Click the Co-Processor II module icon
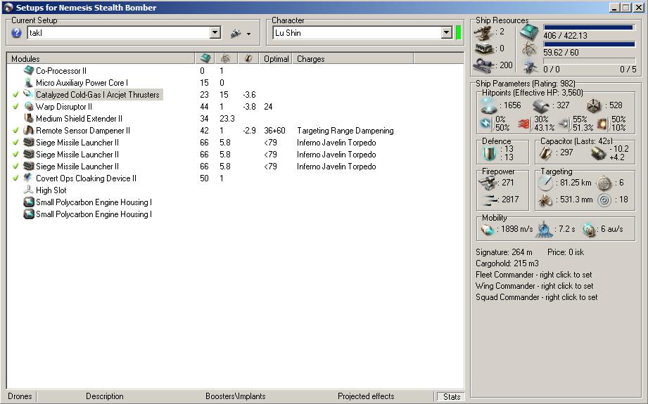This screenshot has height=404, width=648. (29, 70)
